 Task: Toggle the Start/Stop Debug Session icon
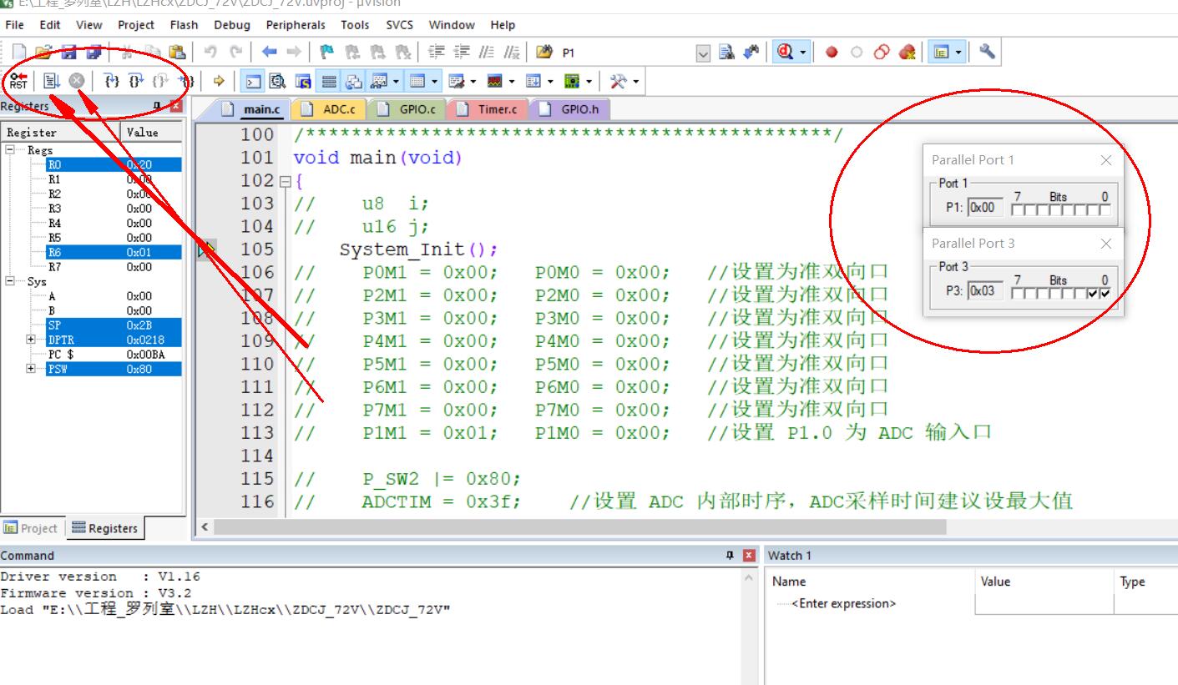click(785, 53)
